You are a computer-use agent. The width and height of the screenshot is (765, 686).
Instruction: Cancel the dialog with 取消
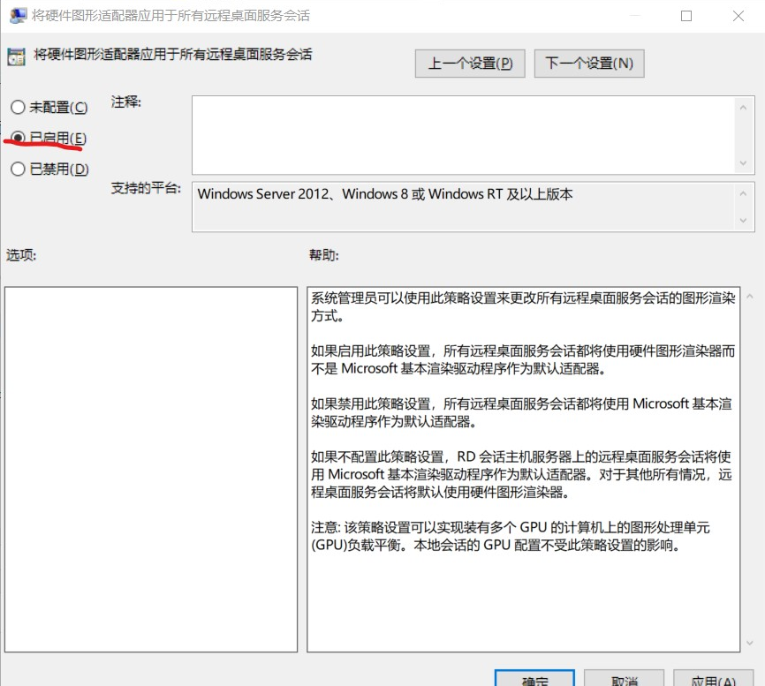pyautogui.click(x=624, y=679)
